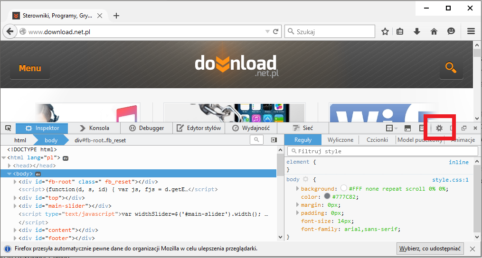Click the address bar showing www.download.net.pl
This screenshot has width=482, height=258.
[146, 31]
